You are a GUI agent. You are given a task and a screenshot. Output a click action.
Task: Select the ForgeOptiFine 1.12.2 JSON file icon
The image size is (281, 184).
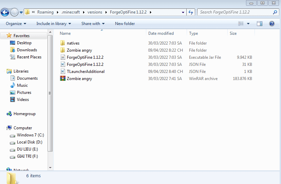63,64
